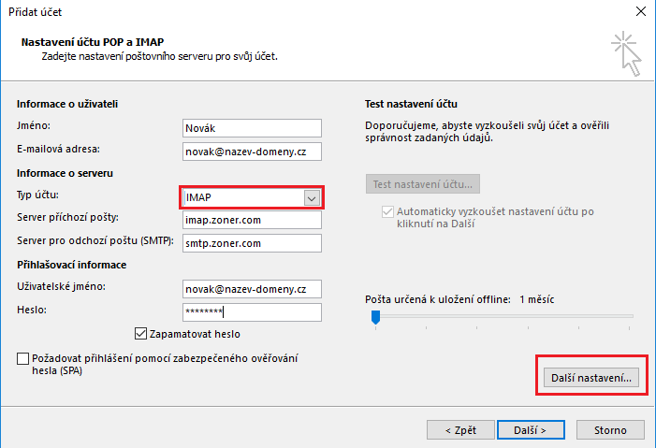Close the Přidat účet dialog window
Viewport: 656px width, 448px height.
[x=639, y=12]
